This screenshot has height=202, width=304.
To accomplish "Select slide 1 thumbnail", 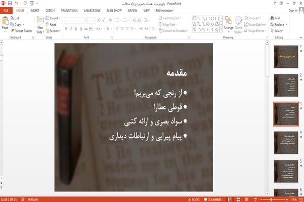I will coord(286,57).
